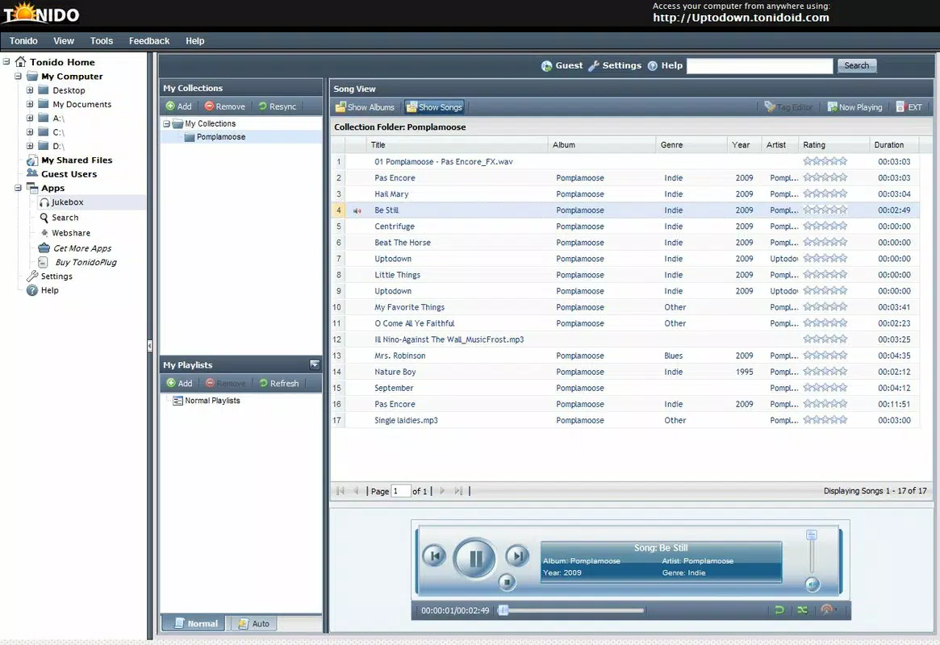This screenshot has height=645, width=940.
Task: Toggle repeat mode in player bar
Action: [x=779, y=610]
